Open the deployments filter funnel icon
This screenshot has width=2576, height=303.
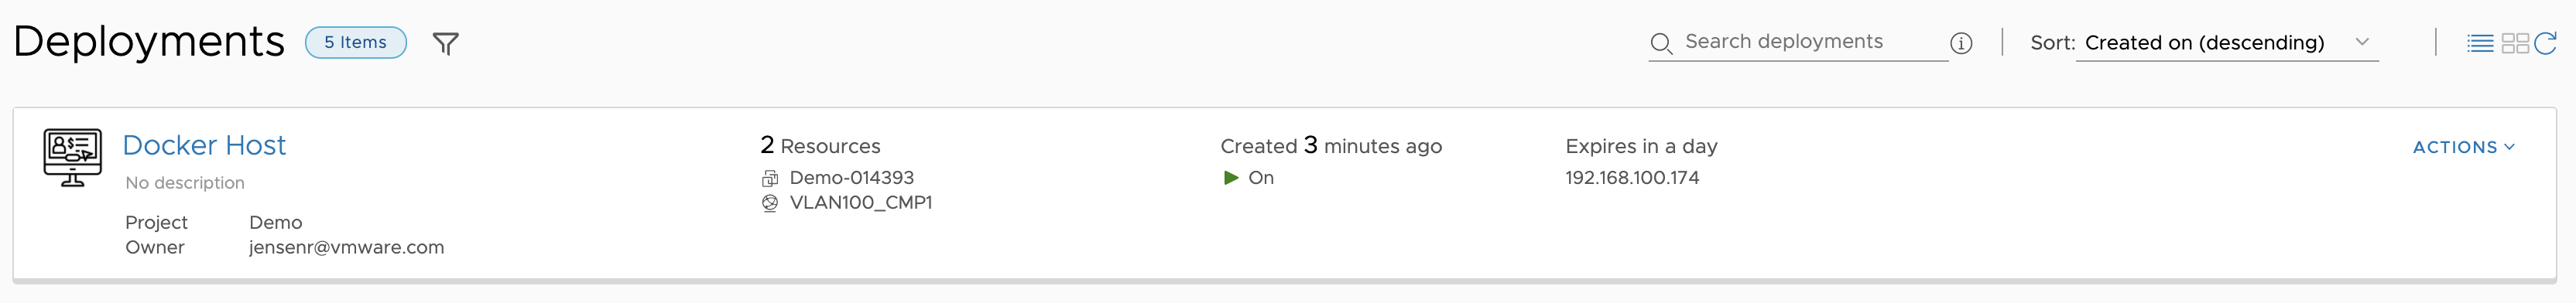[x=445, y=43]
